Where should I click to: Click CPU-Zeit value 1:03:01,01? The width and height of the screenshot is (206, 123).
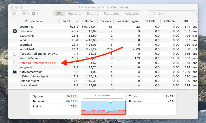[89, 27]
